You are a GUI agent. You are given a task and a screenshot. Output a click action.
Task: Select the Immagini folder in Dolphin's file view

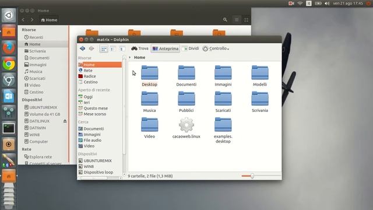pyautogui.click(x=223, y=76)
